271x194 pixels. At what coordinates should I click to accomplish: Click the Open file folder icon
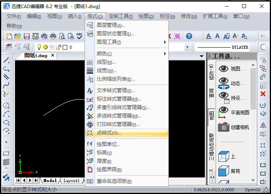click(18, 36)
